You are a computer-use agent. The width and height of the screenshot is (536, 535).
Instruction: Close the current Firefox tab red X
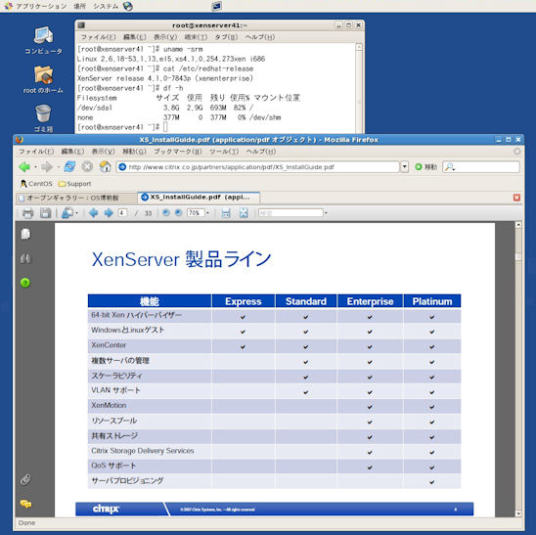(516, 198)
